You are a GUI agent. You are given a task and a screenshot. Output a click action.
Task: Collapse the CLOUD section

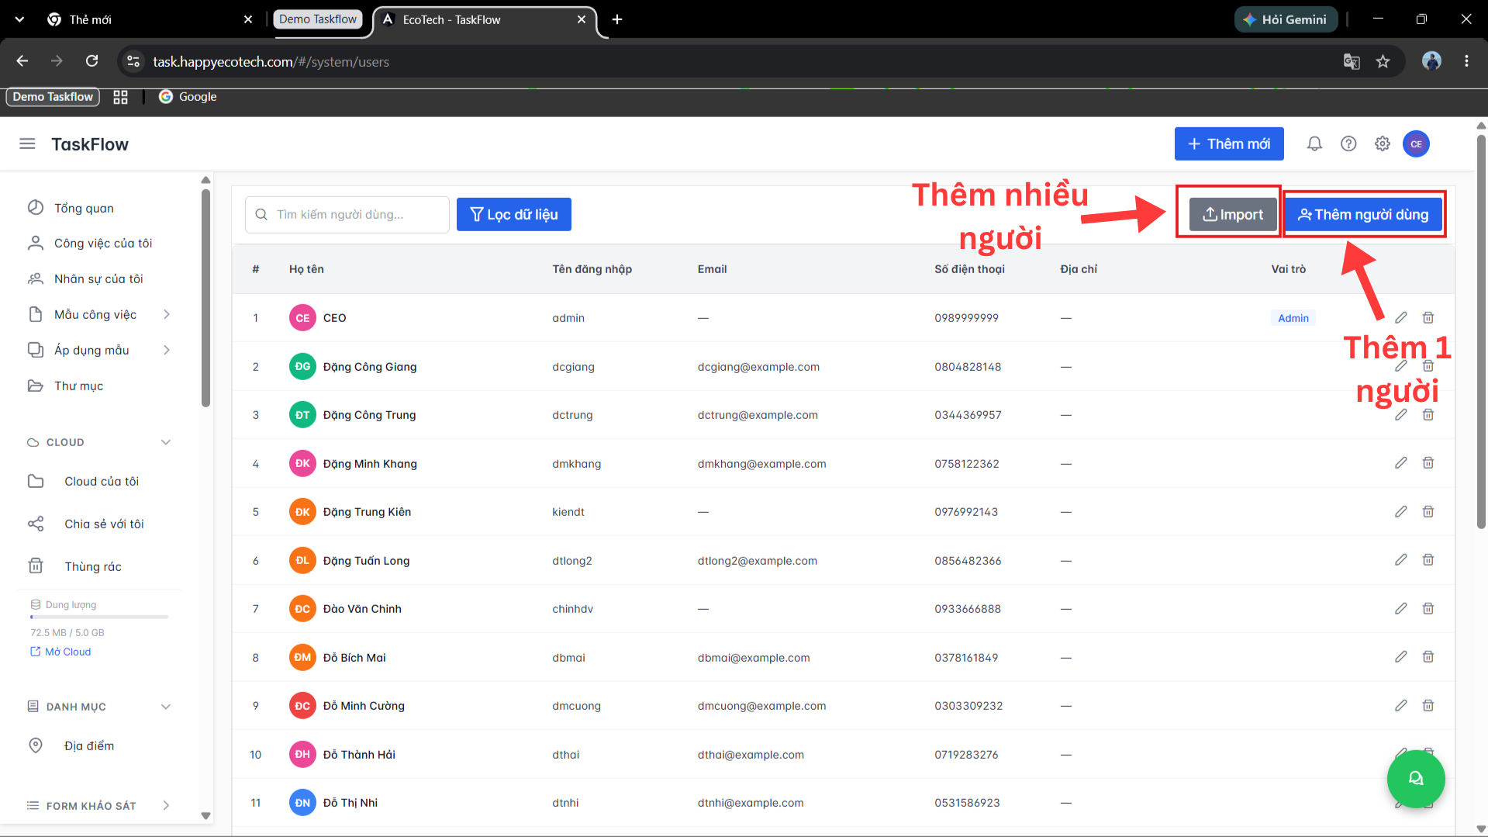pyautogui.click(x=165, y=442)
